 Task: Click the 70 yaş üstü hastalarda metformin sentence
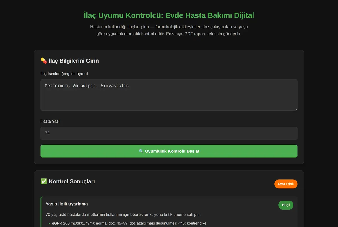(123, 215)
